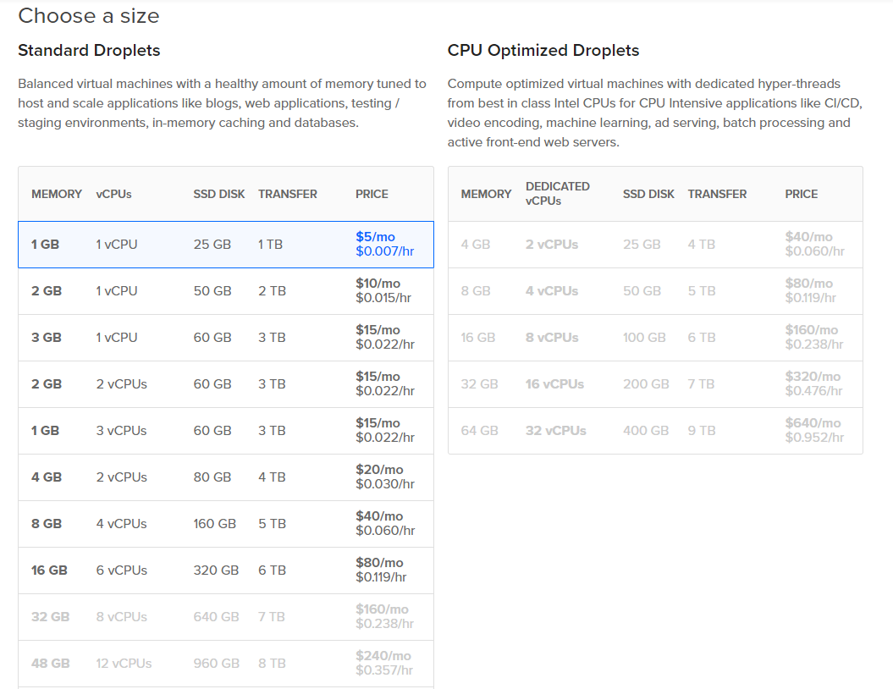Choose the $10/mo 2 GB droplet plan
This screenshot has height=689, width=893.
[x=225, y=291]
